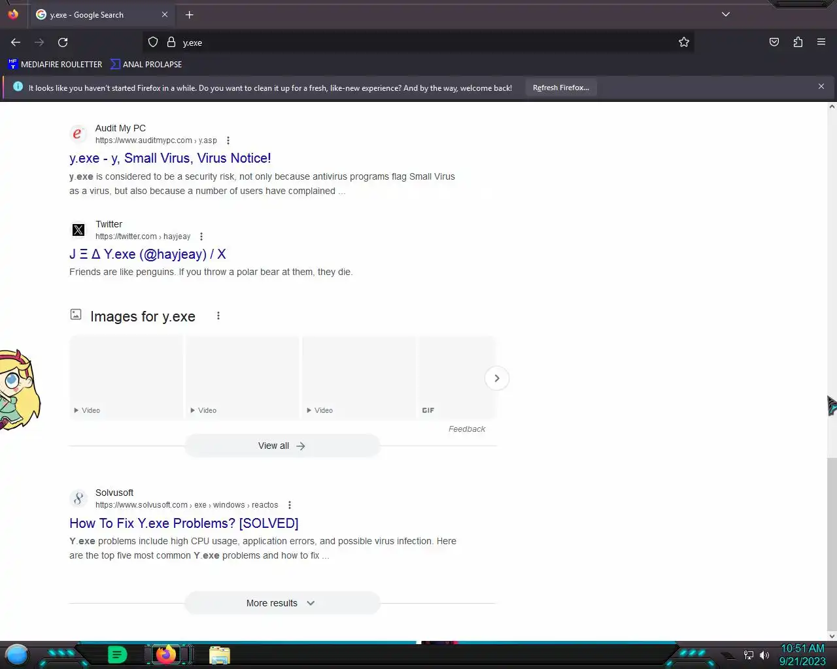837x669 pixels.
Task: Open the green chat app on taskbar
Action: (x=117, y=655)
